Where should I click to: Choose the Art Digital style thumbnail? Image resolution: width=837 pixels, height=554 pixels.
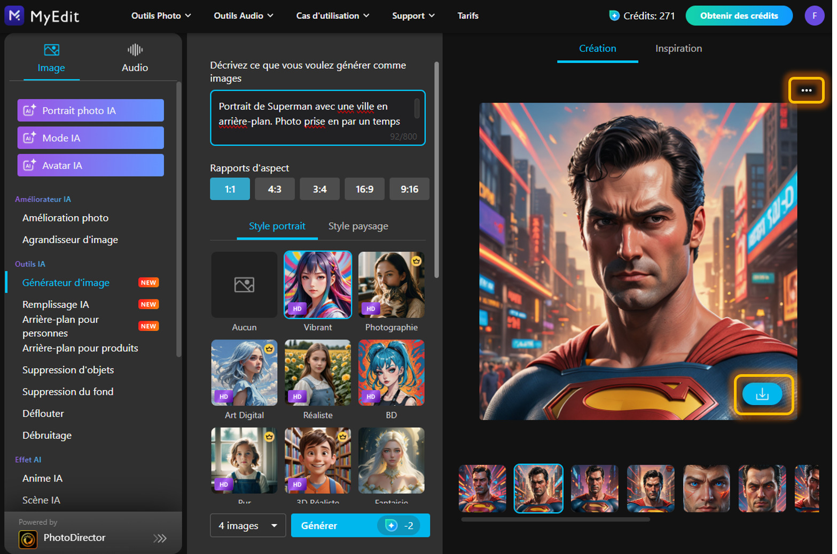244,373
